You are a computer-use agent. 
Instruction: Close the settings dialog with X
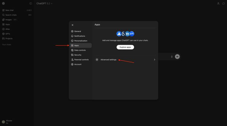[73, 25]
